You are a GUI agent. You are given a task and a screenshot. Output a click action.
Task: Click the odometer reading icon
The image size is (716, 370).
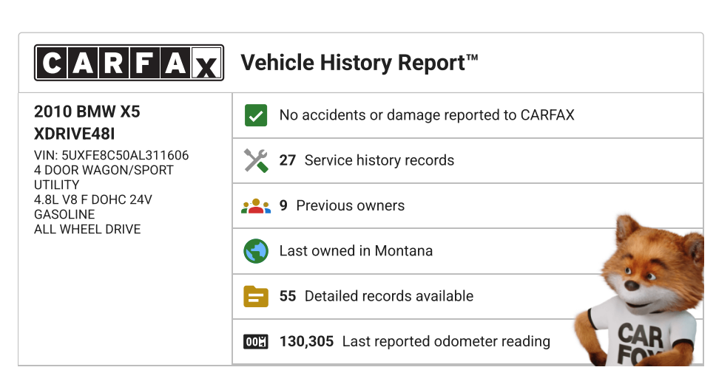pos(256,341)
